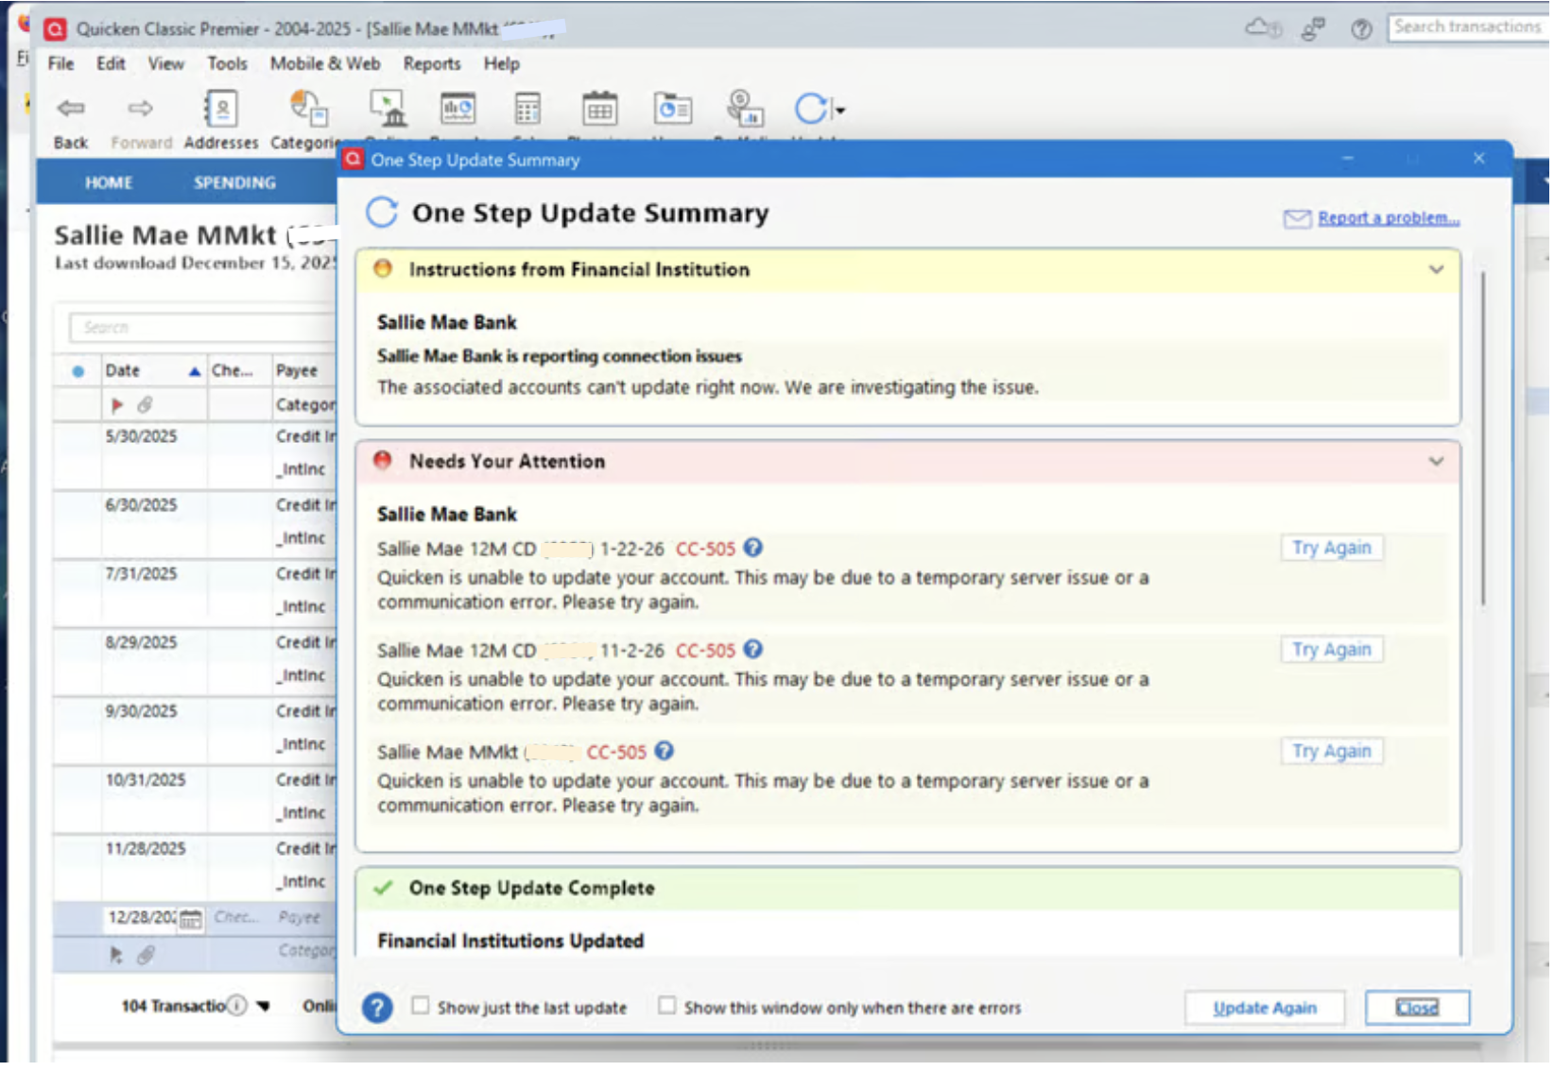Screen dimensions: 1554x1071
Task: Select the 7/31/2025 transaction date
Action: [x=141, y=575]
